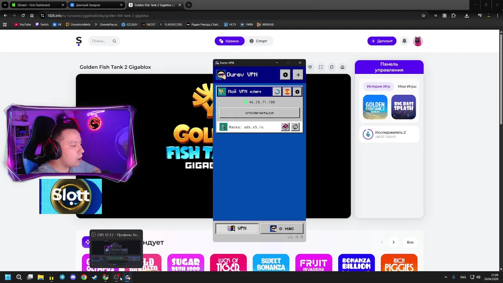The height and width of the screenshot is (283, 503).
Task: Click the IP address 46.28.71.188
Action: point(262,102)
